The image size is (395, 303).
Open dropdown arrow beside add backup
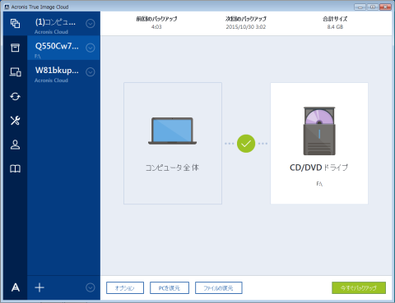[91, 287]
